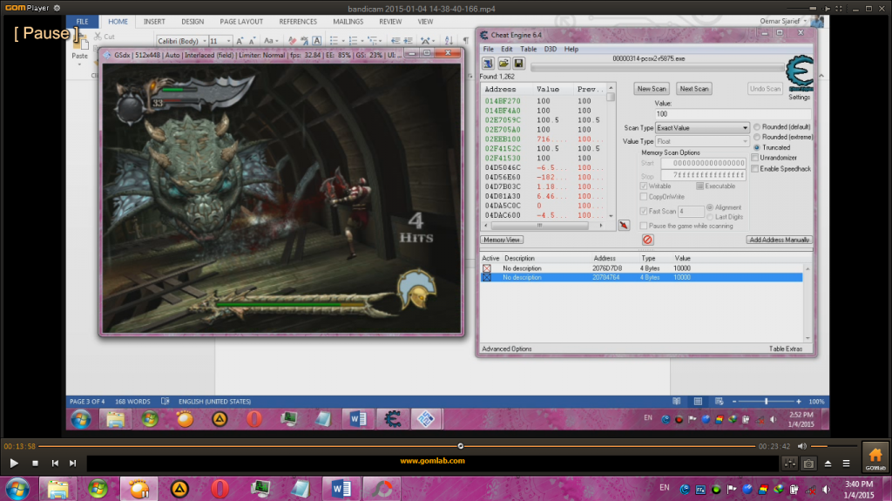Select Rounded (default) radio button
Viewport: 892px width, 501px height.
(x=757, y=127)
